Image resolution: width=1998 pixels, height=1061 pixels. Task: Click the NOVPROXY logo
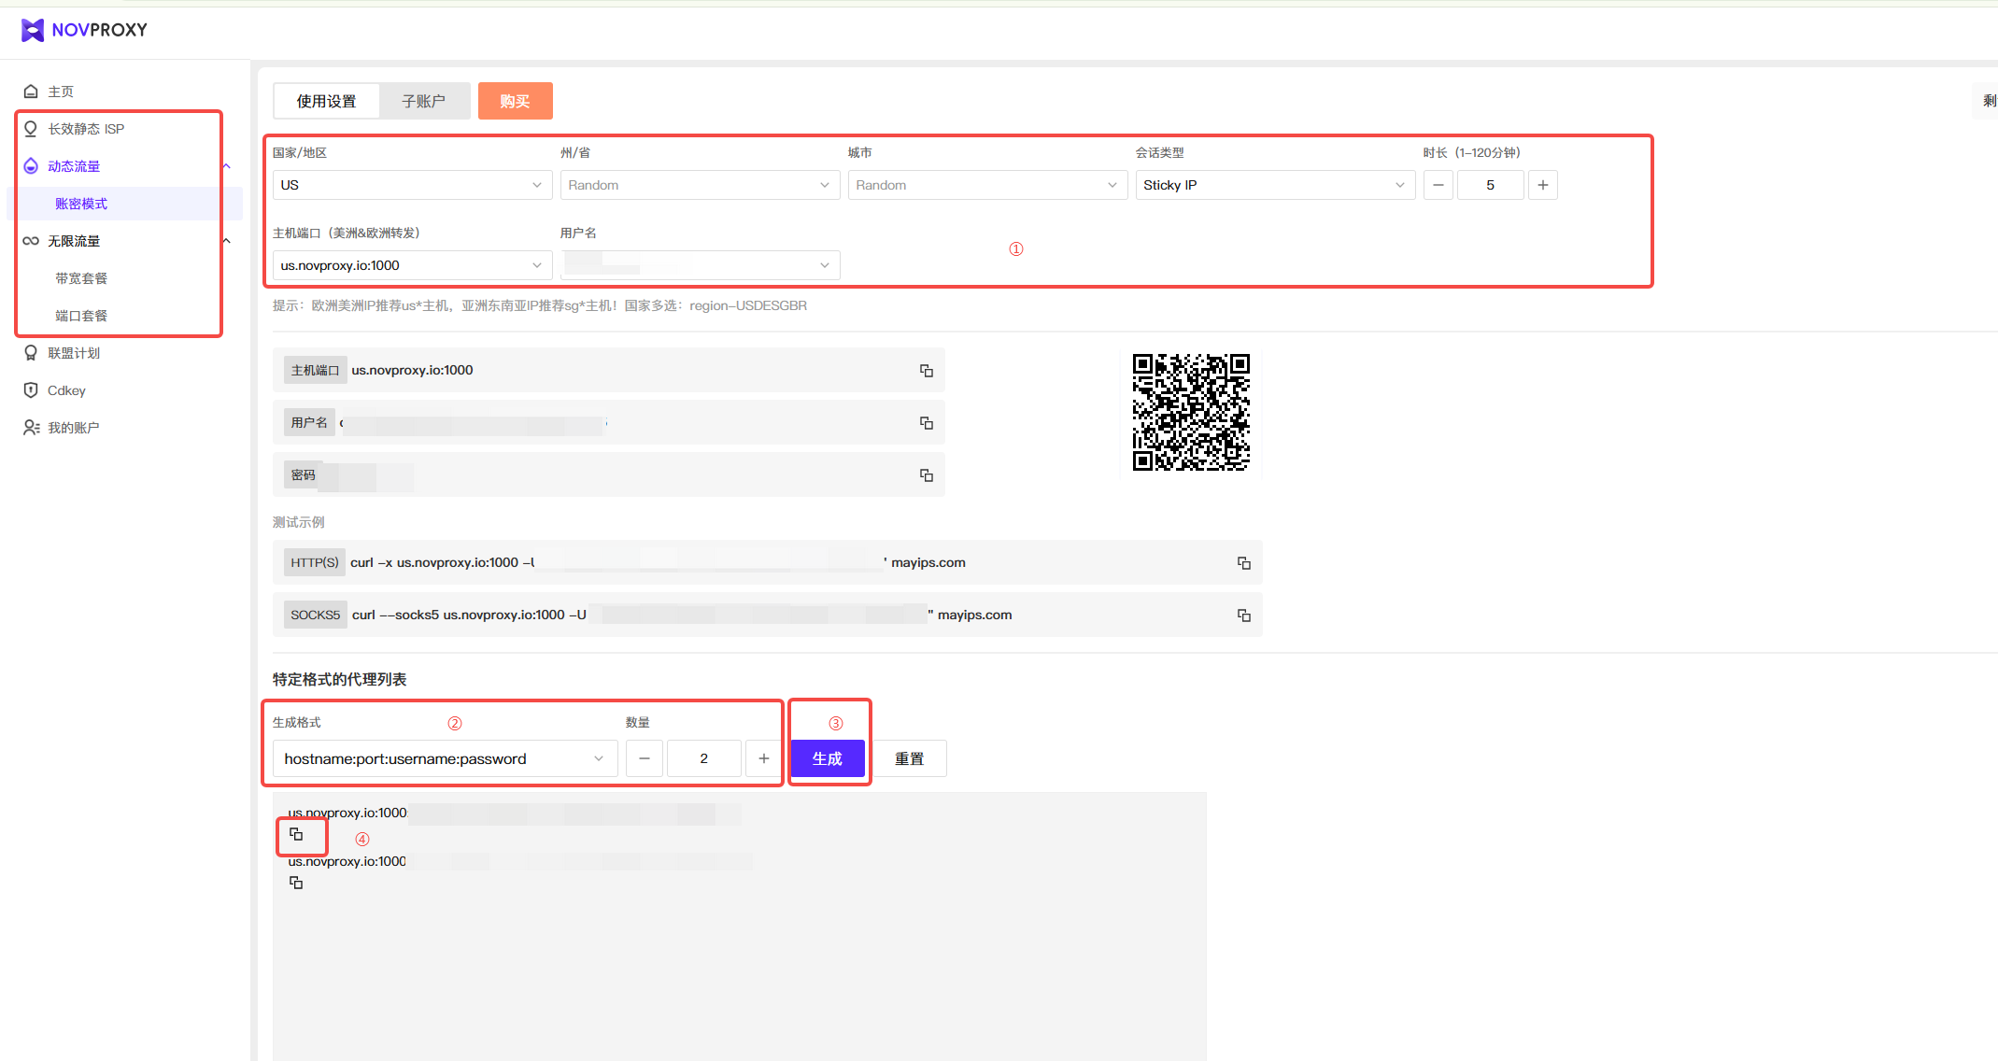pos(84,30)
